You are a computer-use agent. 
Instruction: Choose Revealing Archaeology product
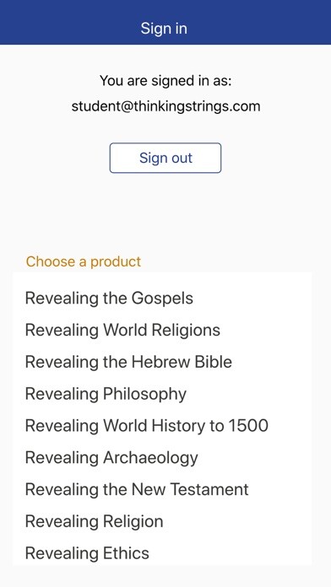coord(162,457)
